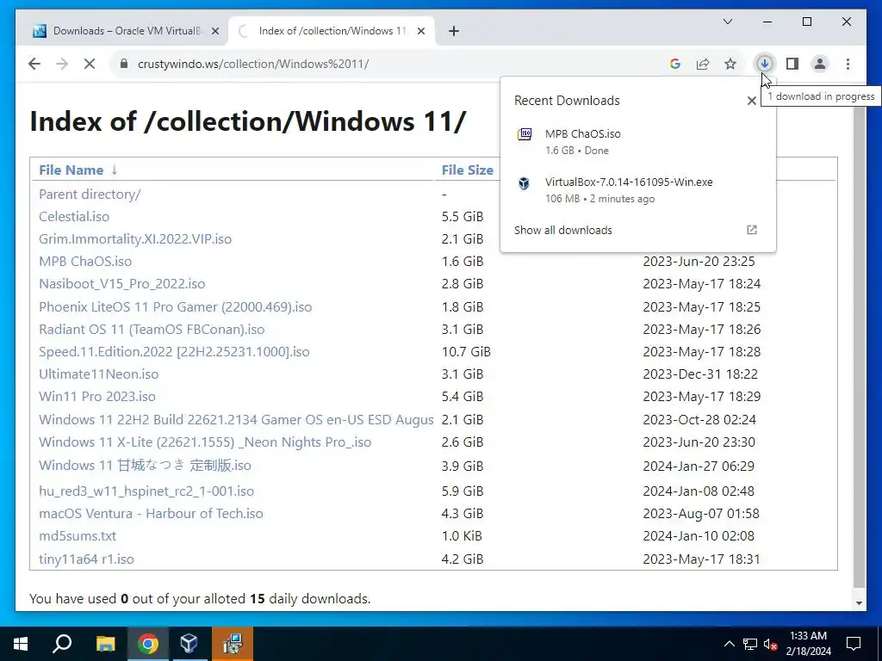
Task: Click the 2023-May-17 18:24 date cell
Action: [x=701, y=284]
